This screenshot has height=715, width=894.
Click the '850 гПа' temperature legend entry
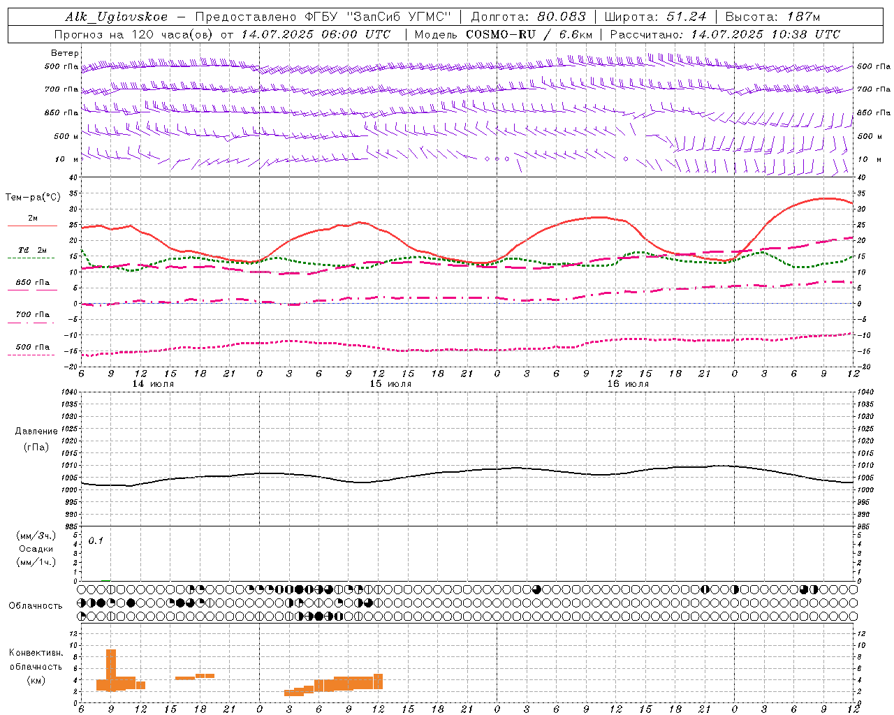33,283
